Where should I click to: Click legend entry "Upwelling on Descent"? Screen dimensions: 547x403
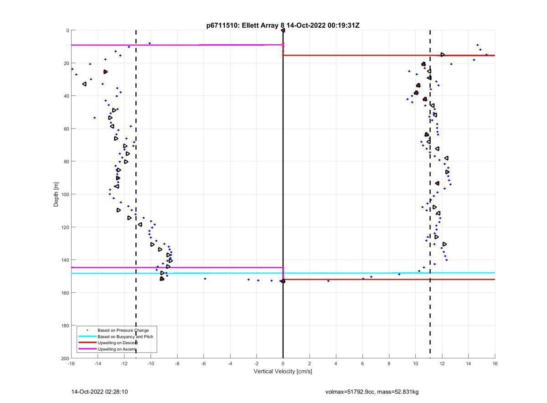click(x=118, y=342)
